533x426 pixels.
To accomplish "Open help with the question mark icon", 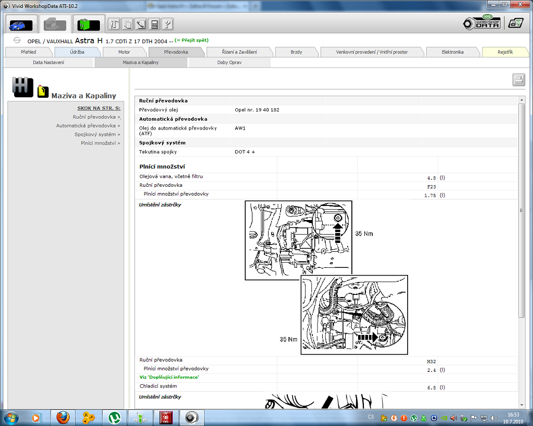I will click(168, 24).
